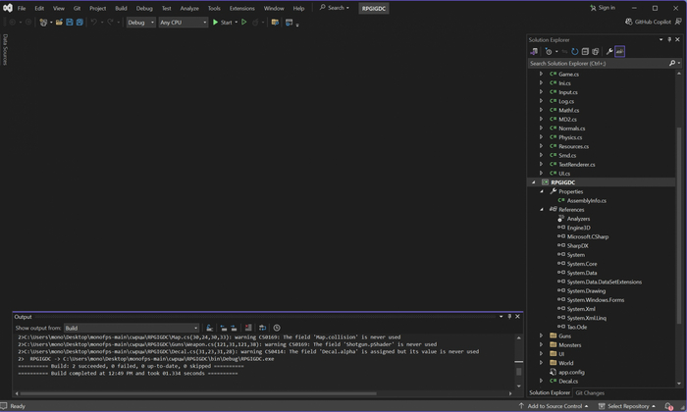Click Add to Source Control

(556, 406)
